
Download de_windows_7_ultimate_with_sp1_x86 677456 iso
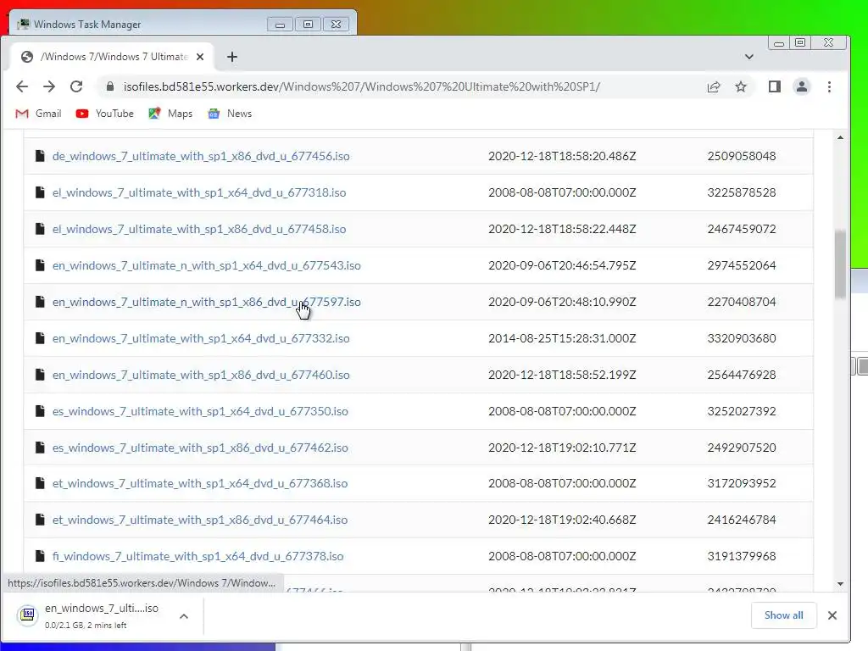(x=201, y=156)
